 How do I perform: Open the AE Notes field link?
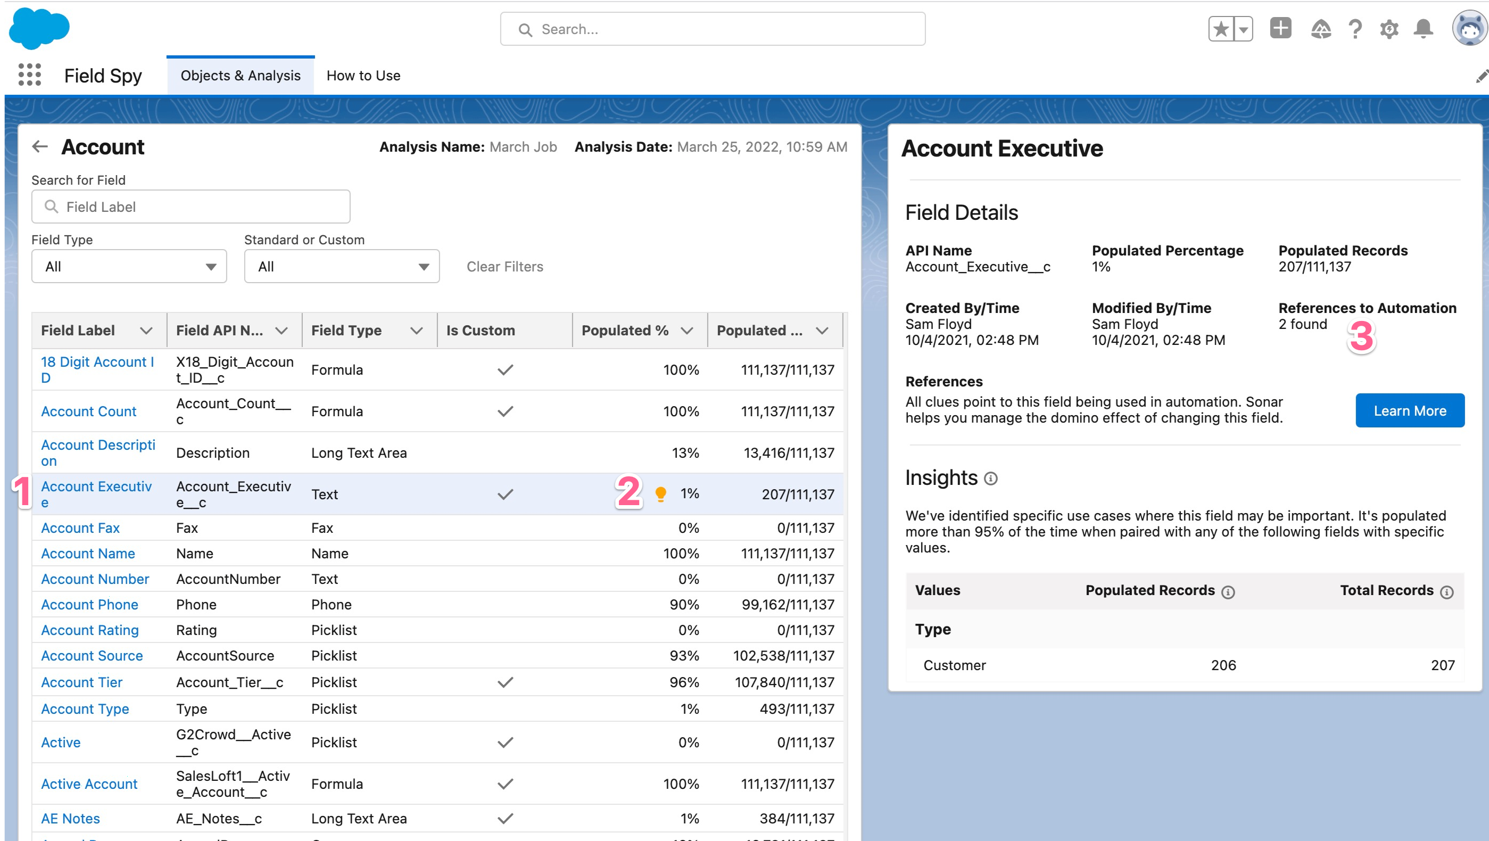(x=71, y=819)
